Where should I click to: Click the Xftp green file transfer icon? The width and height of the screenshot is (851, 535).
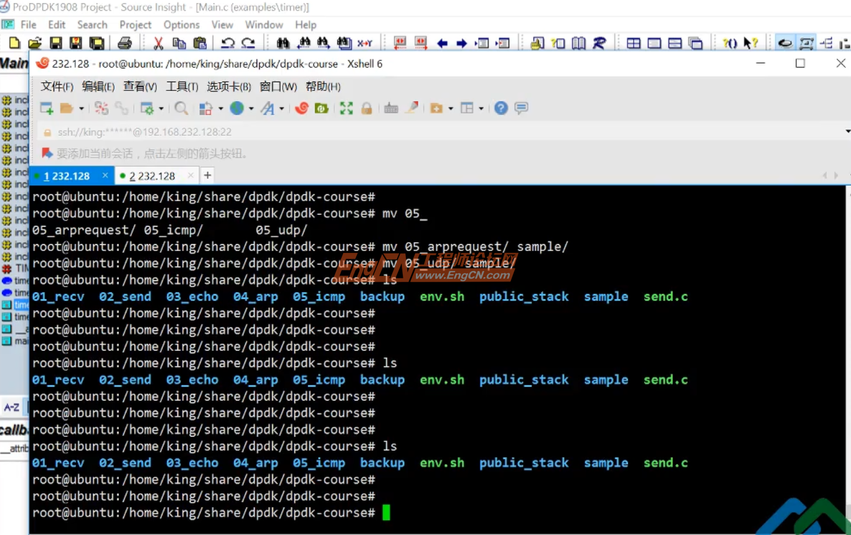(x=322, y=108)
